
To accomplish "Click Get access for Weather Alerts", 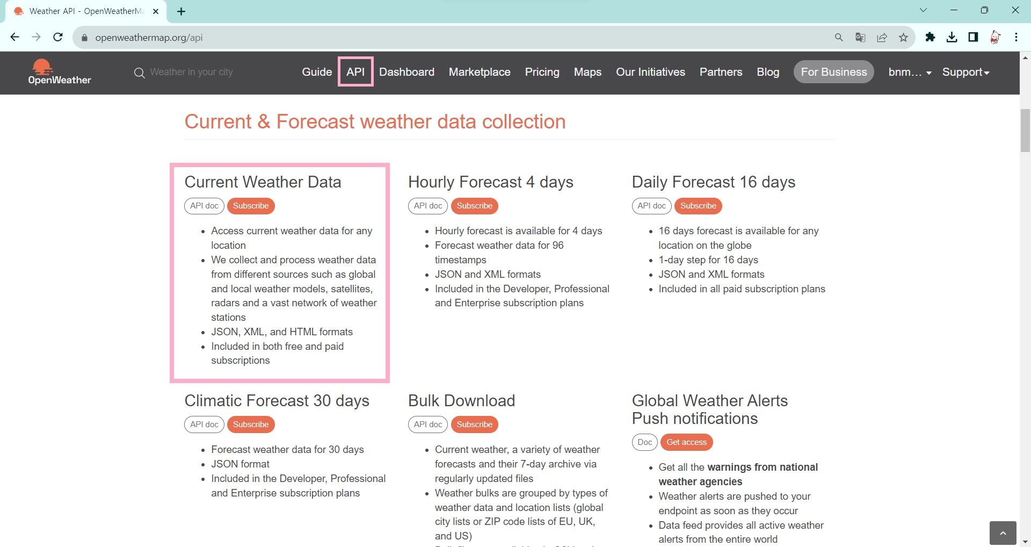I will tap(687, 442).
